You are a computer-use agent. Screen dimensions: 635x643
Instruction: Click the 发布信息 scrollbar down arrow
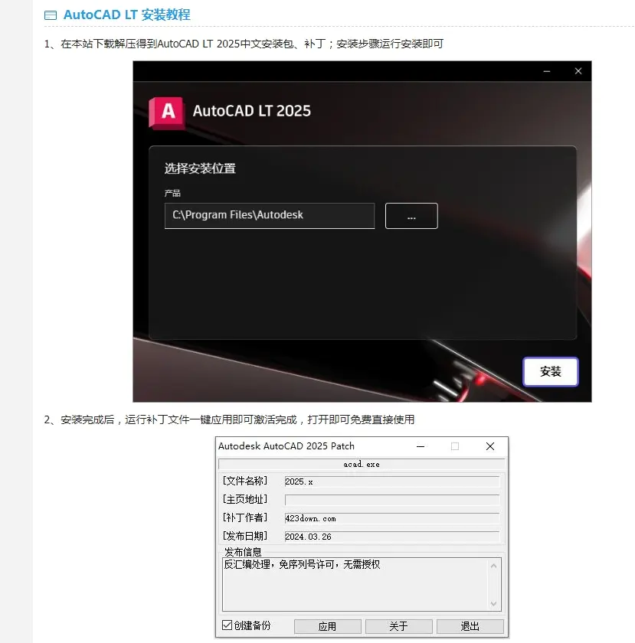pos(494,604)
